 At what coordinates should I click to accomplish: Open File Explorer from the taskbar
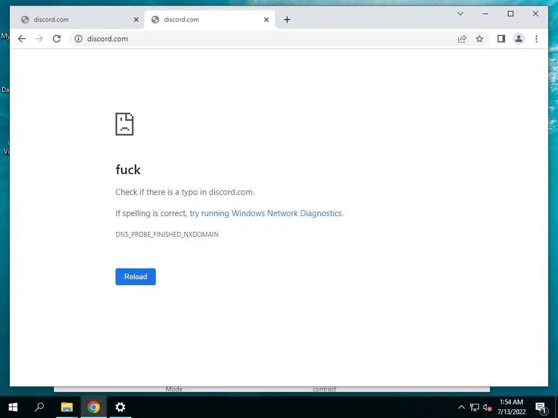(x=66, y=407)
